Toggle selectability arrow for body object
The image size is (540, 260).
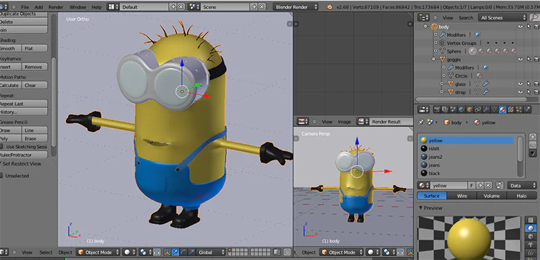(529, 26)
